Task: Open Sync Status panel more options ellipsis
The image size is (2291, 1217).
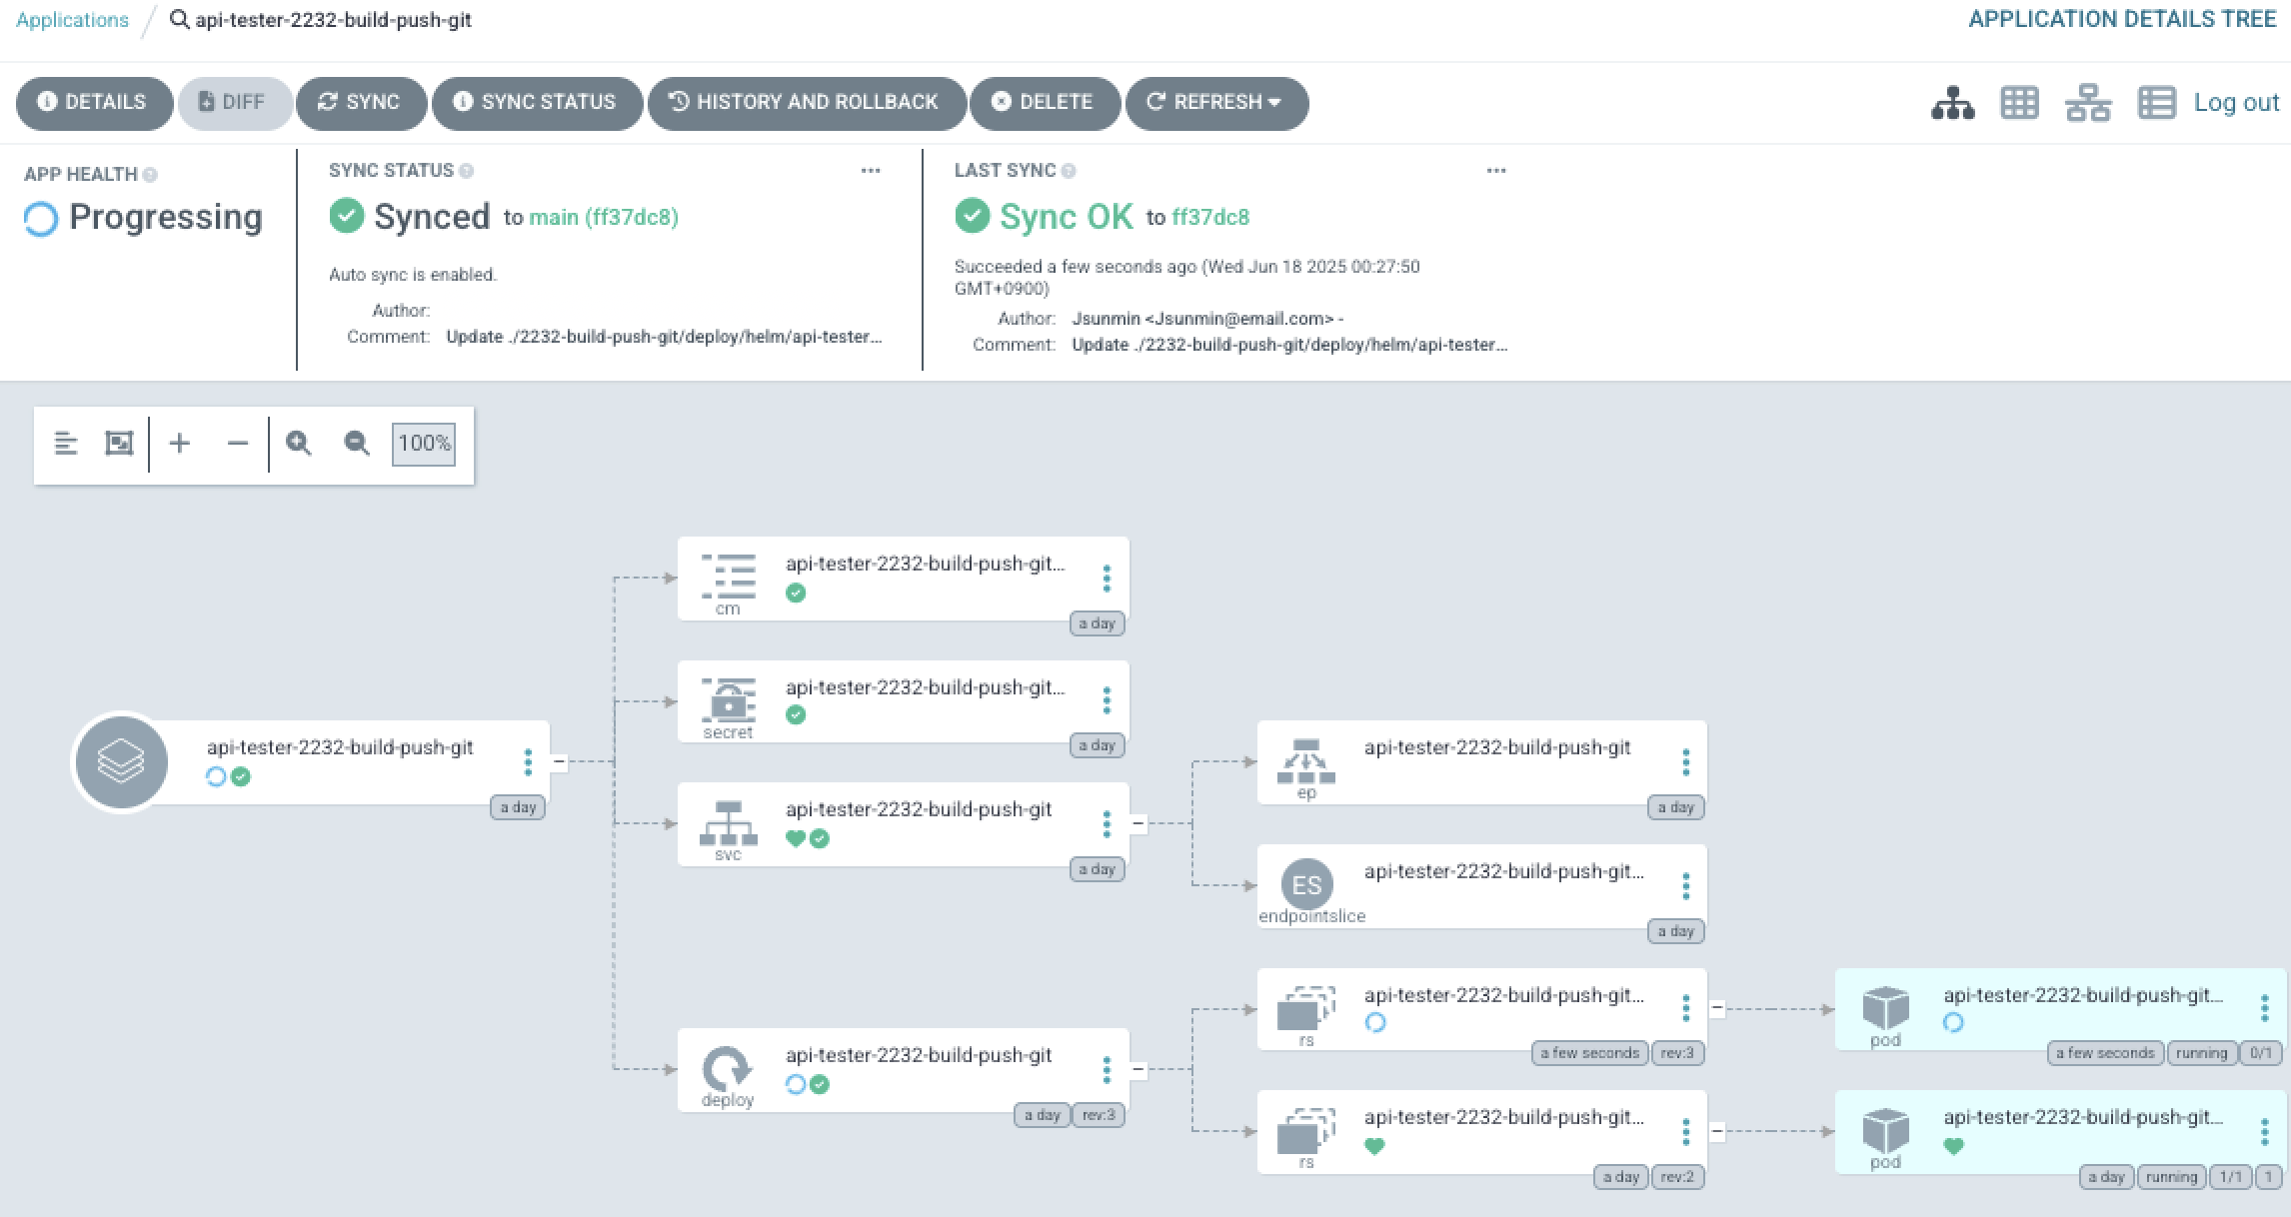Action: (871, 171)
